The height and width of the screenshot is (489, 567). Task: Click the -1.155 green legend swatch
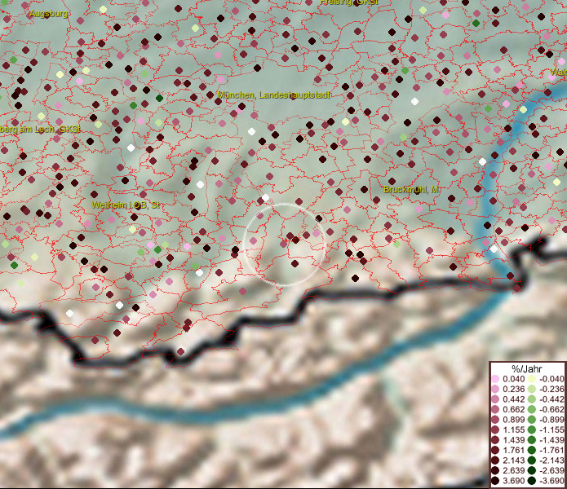point(531,430)
